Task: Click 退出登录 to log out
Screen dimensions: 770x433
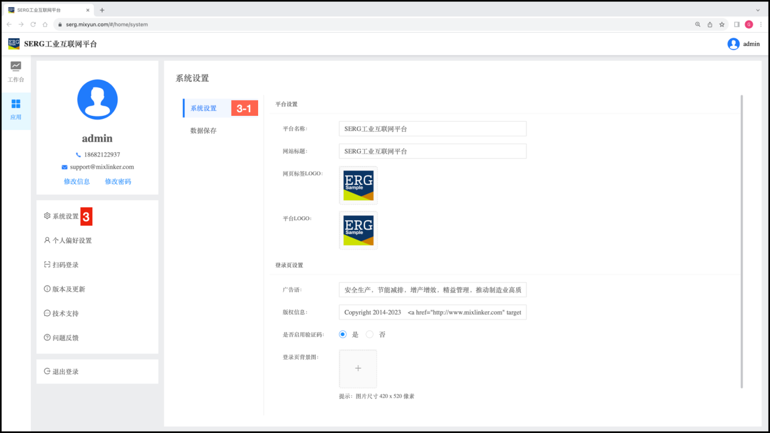Action: coord(65,372)
